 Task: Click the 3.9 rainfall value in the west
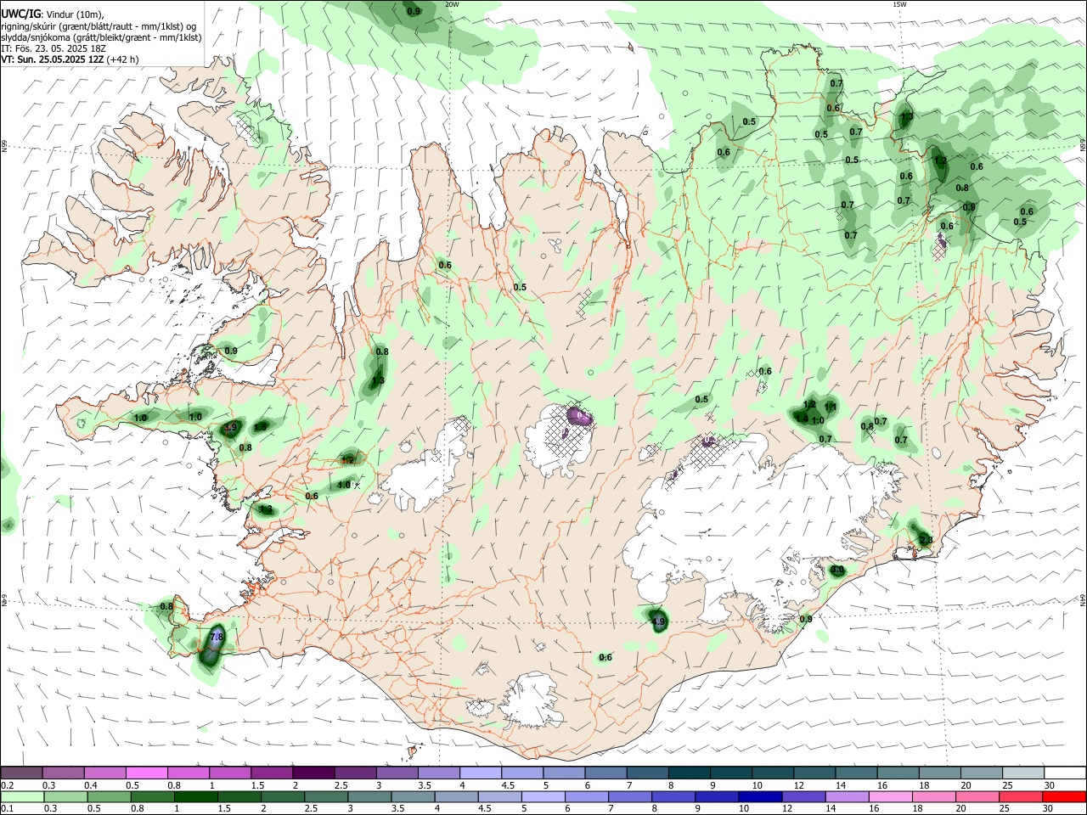point(231,428)
